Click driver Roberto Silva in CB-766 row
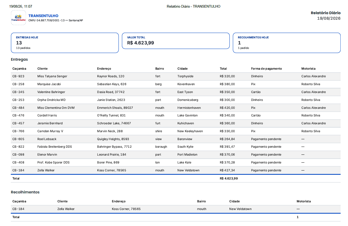The width and height of the screenshot is (348, 226). tap(311, 131)
